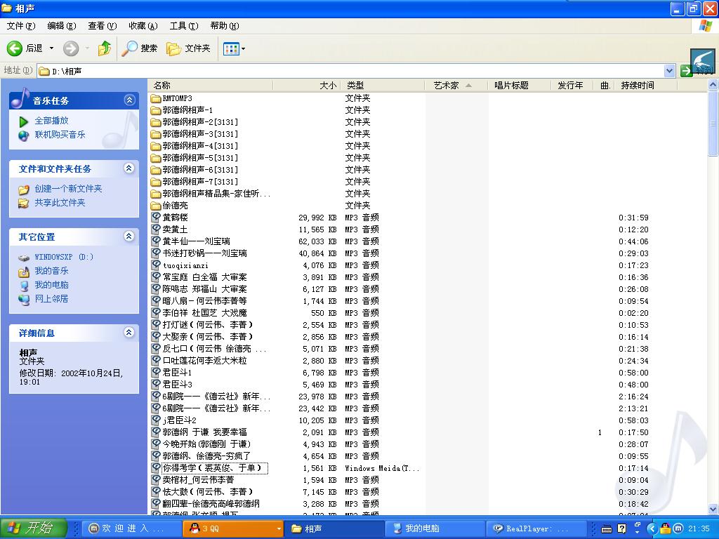The width and height of the screenshot is (719, 539).
Task: Collapse the 音乐任务 panel
Action: pyautogui.click(x=129, y=100)
